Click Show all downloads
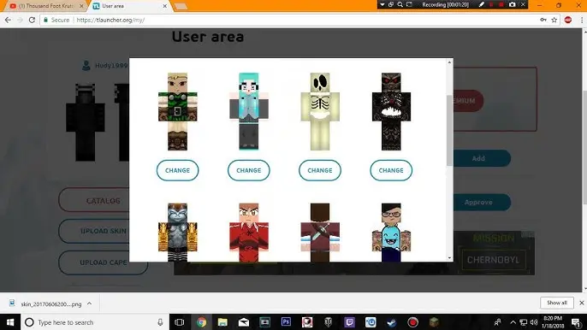The height and width of the screenshot is (330, 587). click(x=557, y=303)
